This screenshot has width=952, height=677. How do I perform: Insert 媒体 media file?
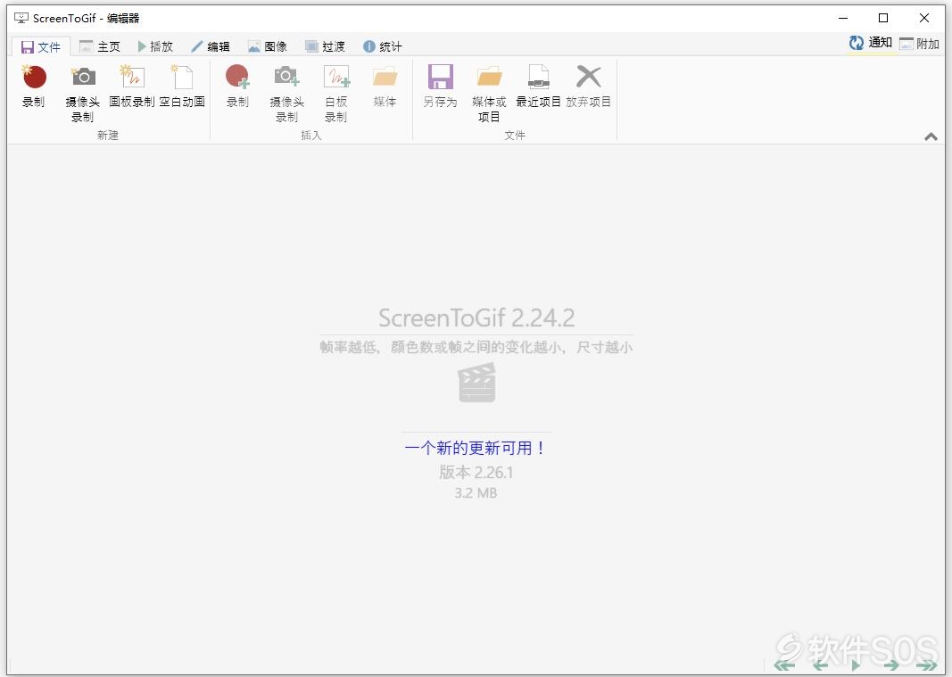coord(385,87)
